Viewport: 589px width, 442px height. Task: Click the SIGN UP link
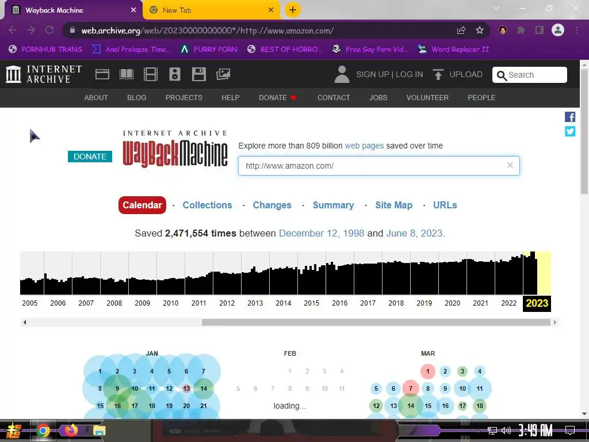pos(372,74)
